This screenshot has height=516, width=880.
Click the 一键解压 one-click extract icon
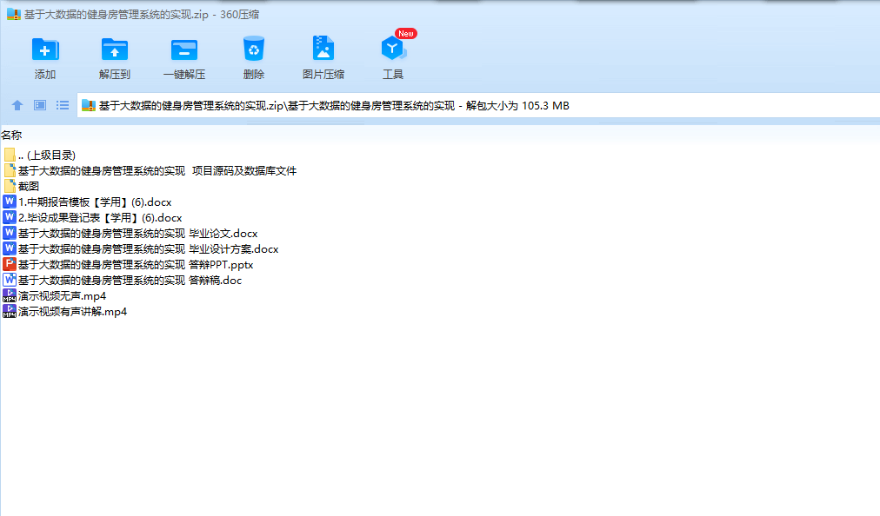[184, 50]
